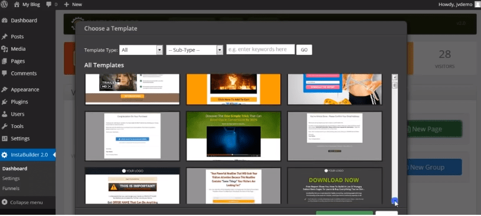The height and width of the screenshot is (216, 481).
Task: Select the HD trailer video template thumbnail
Action: click(x=132, y=89)
